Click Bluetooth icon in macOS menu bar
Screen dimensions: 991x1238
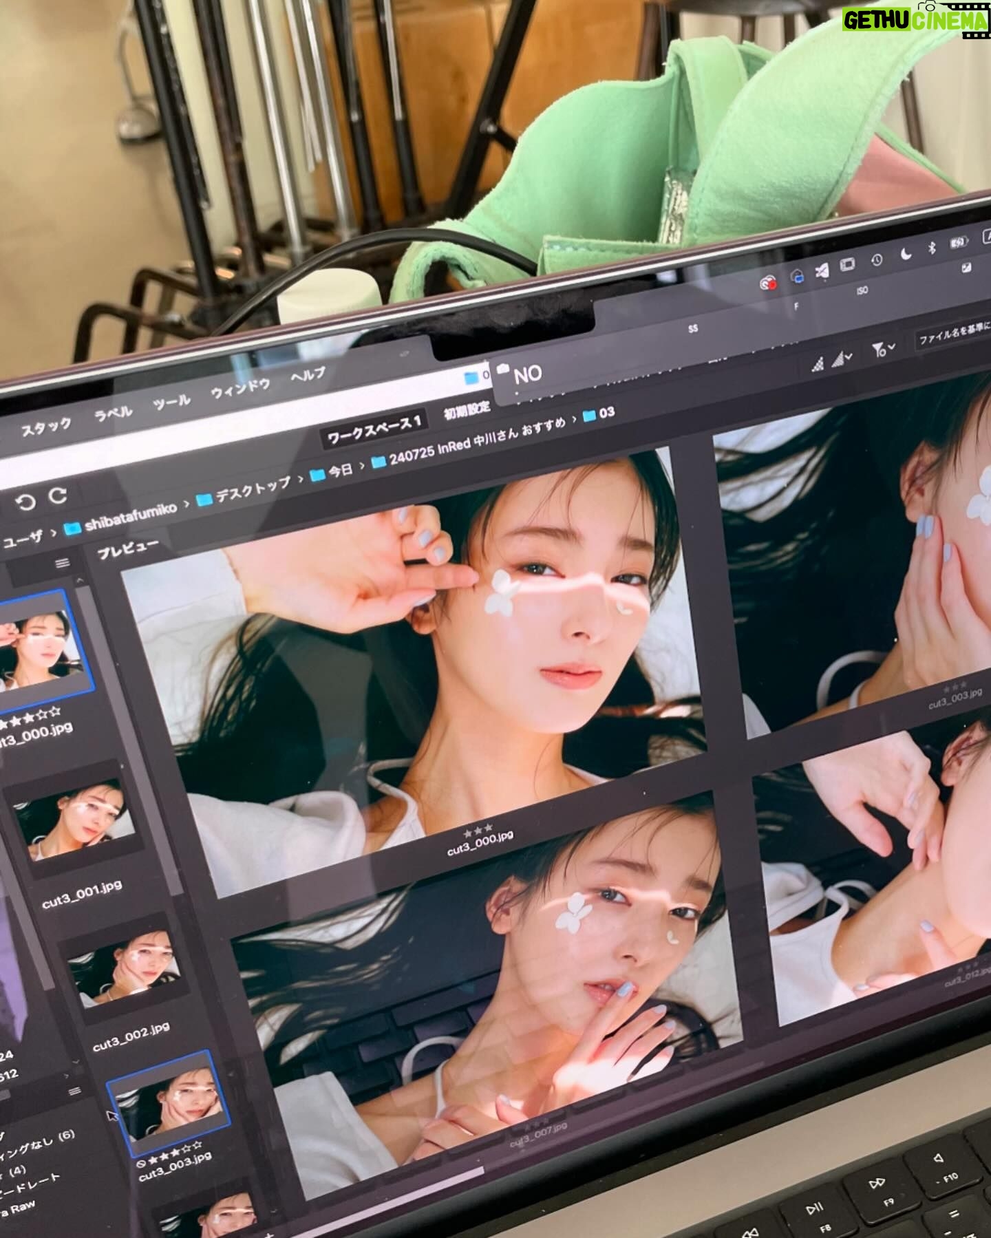click(931, 248)
